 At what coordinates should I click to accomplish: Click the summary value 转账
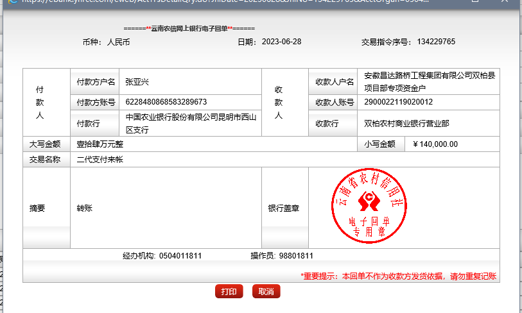coord(85,208)
